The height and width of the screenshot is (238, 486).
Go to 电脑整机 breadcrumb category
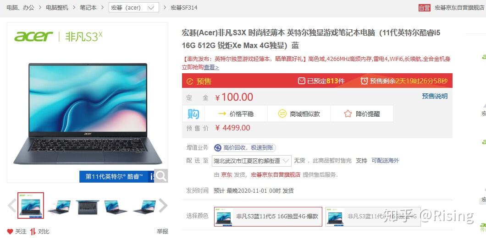[x=57, y=7]
